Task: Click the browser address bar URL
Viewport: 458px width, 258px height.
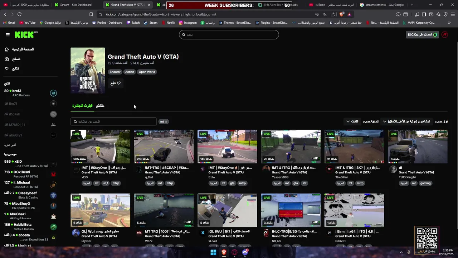Action: pos(161,14)
